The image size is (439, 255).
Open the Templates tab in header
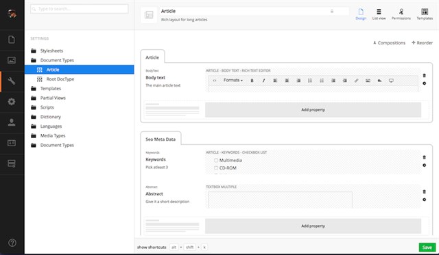coord(425,14)
